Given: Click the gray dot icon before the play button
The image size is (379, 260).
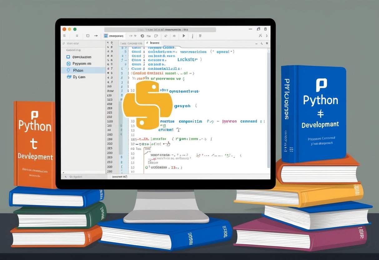Looking at the screenshot, I should pyautogui.click(x=175, y=36).
